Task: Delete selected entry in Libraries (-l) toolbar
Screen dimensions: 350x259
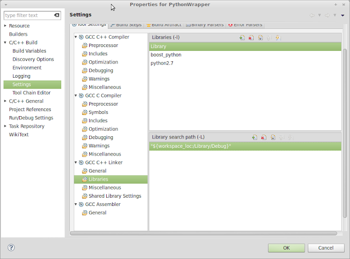Action: [x=251, y=38]
